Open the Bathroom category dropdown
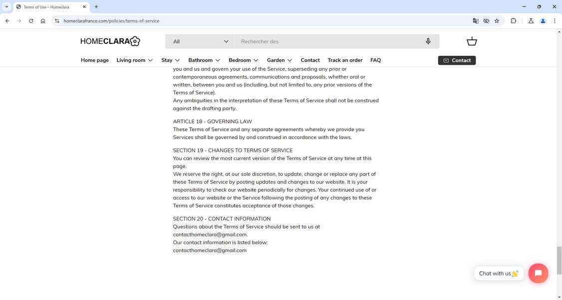The height and width of the screenshot is (300, 562). click(x=204, y=60)
